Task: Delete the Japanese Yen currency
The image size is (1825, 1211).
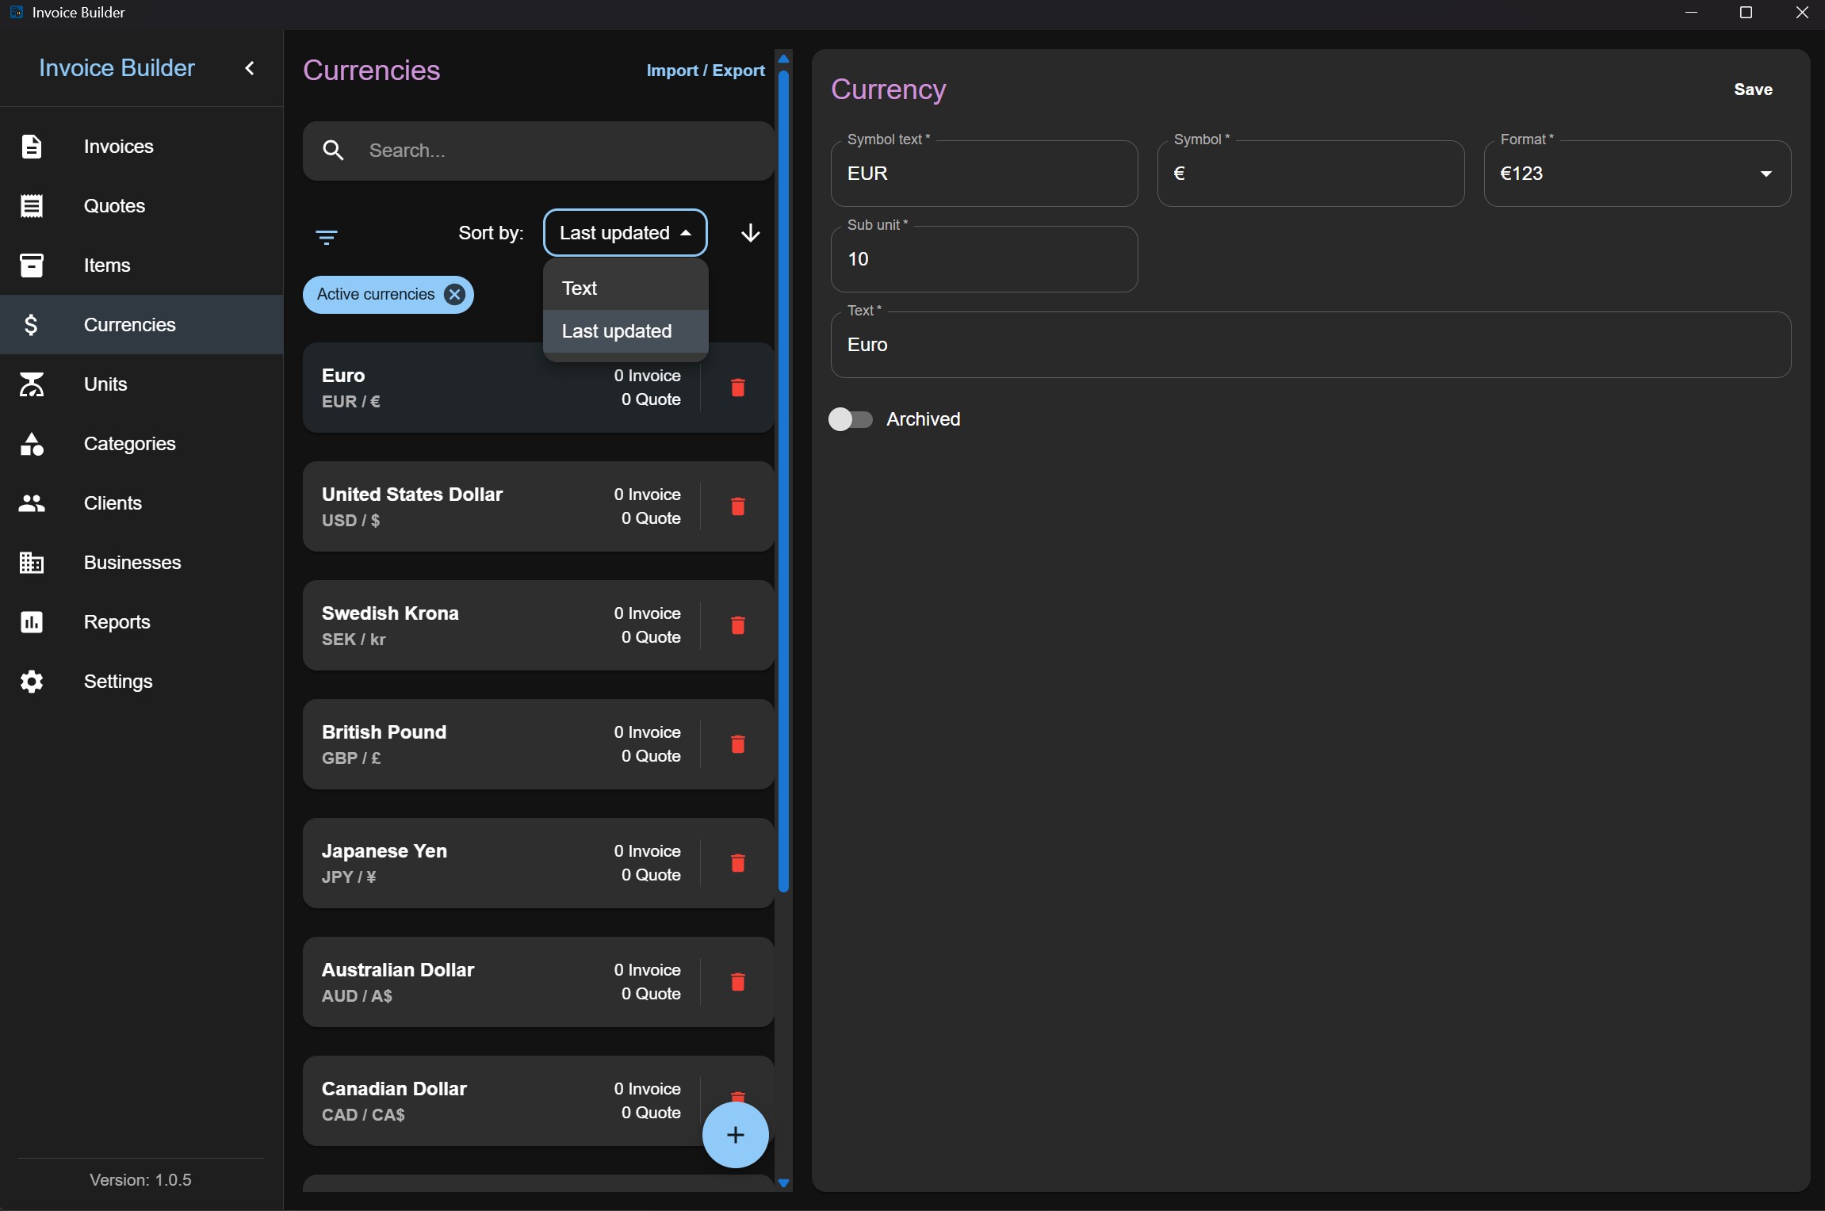Action: point(738,863)
